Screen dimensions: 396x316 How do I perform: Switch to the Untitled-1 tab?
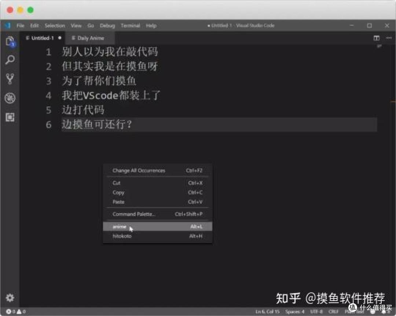pos(43,38)
